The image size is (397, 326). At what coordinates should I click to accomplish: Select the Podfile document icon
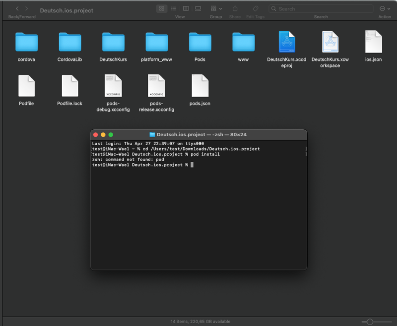tap(26, 86)
